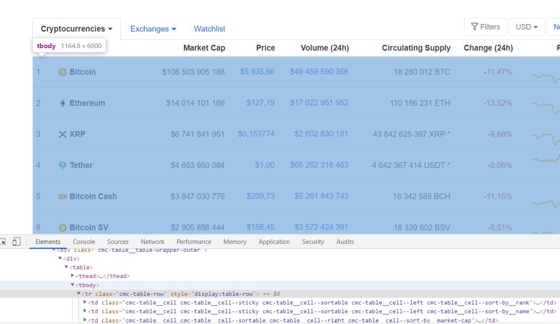Image resolution: width=560 pixels, height=324 pixels.
Task: Sort table by Circulating Supply header
Action: click(x=416, y=48)
